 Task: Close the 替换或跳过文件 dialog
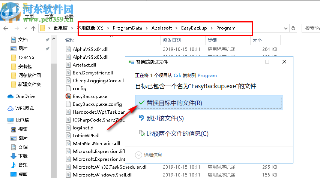pyautogui.click(x=284, y=62)
